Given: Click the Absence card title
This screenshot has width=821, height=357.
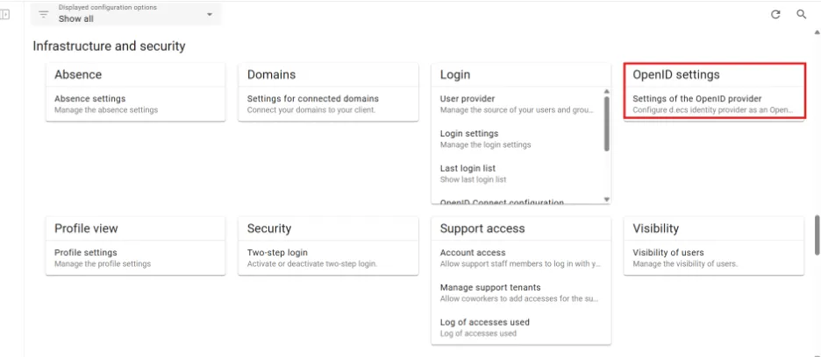Looking at the screenshot, I should (x=78, y=74).
